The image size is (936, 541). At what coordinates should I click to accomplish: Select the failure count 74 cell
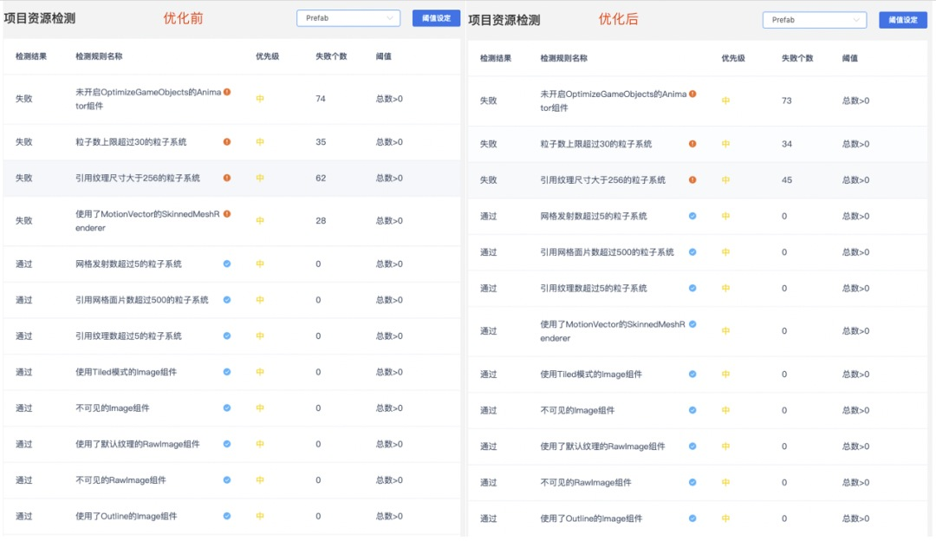pos(321,99)
